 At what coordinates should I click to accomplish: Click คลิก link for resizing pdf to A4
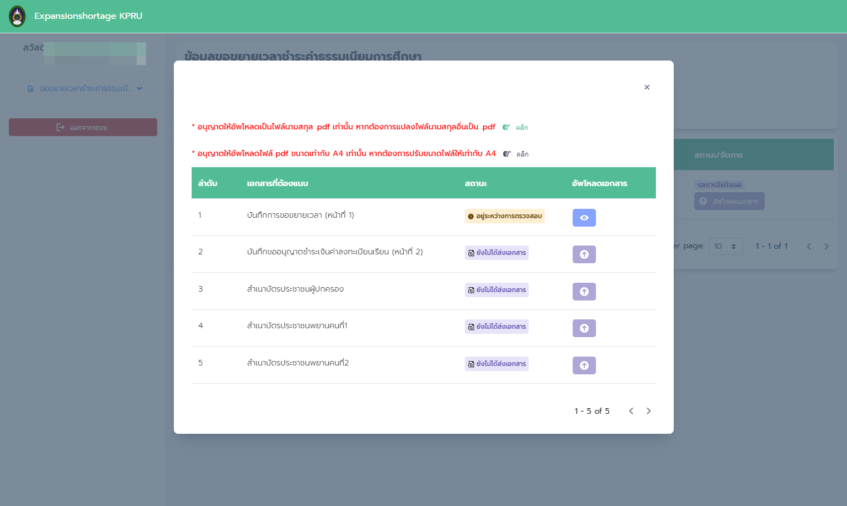516,154
